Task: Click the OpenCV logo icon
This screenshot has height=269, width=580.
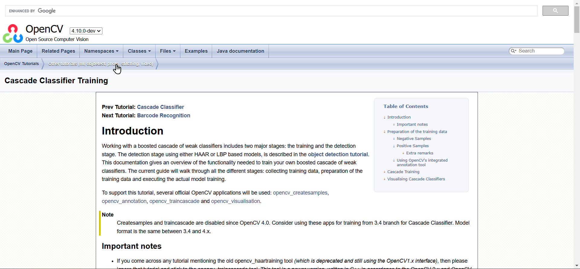Action: (x=13, y=33)
